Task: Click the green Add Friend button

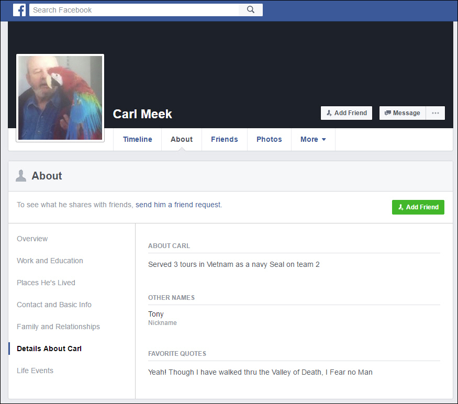Action: [418, 207]
